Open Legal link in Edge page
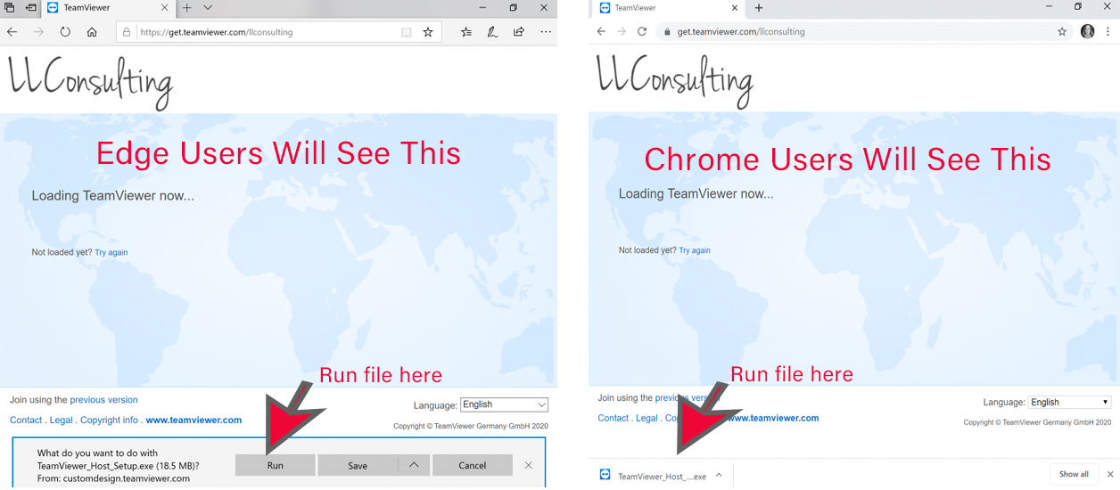 62,421
